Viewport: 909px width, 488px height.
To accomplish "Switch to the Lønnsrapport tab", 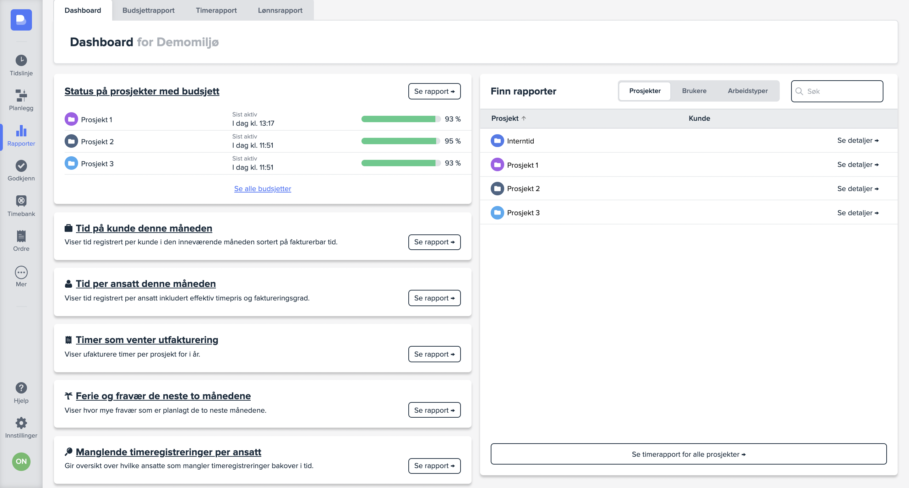I will click(x=280, y=10).
